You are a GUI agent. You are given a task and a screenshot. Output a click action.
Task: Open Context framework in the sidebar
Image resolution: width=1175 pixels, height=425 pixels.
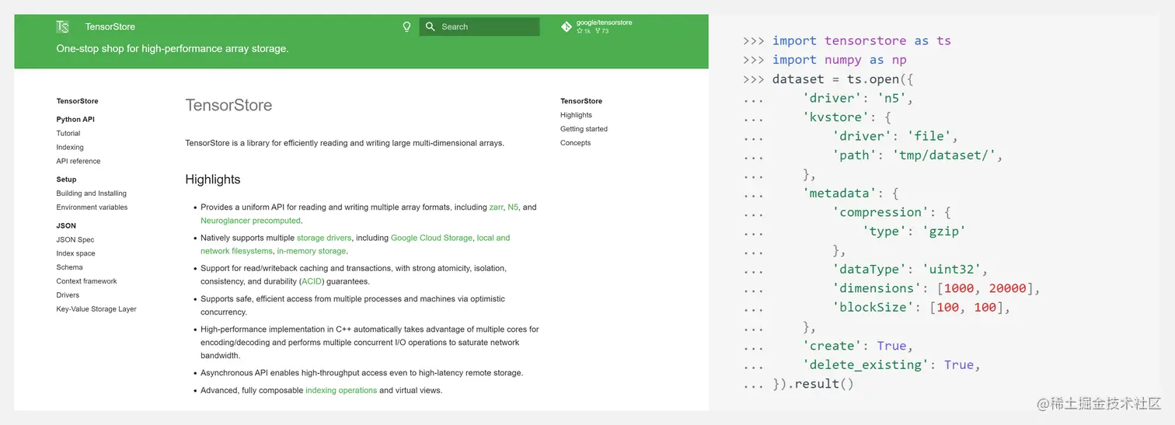[87, 281]
